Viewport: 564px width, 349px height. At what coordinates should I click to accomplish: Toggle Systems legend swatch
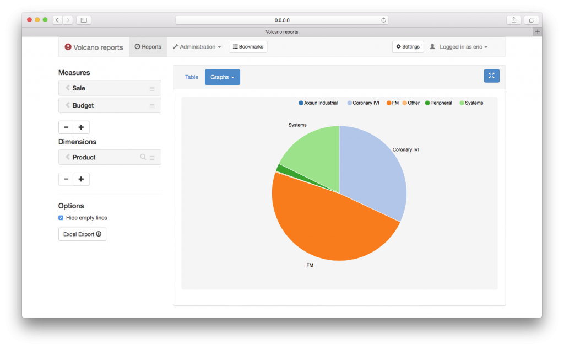tap(462, 103)
